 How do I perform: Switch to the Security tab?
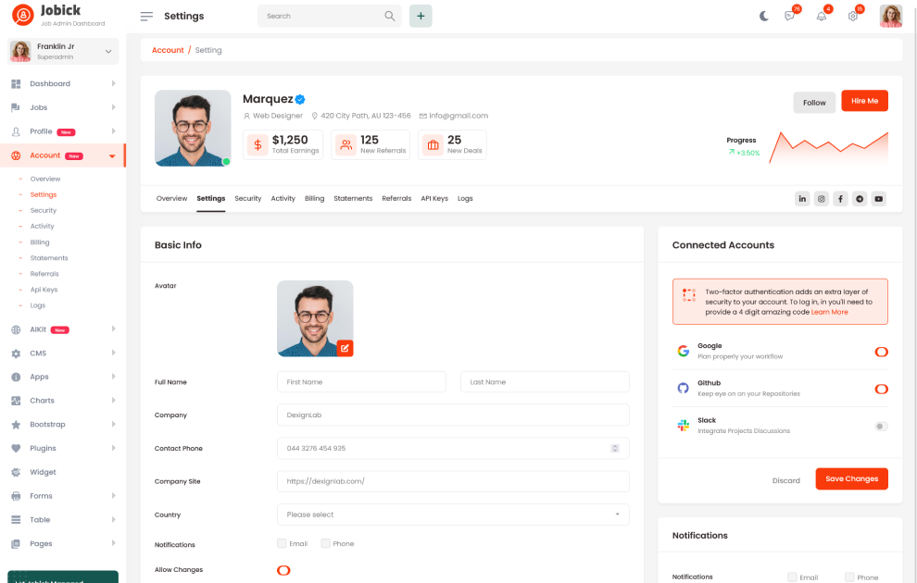tap(247, 199)
